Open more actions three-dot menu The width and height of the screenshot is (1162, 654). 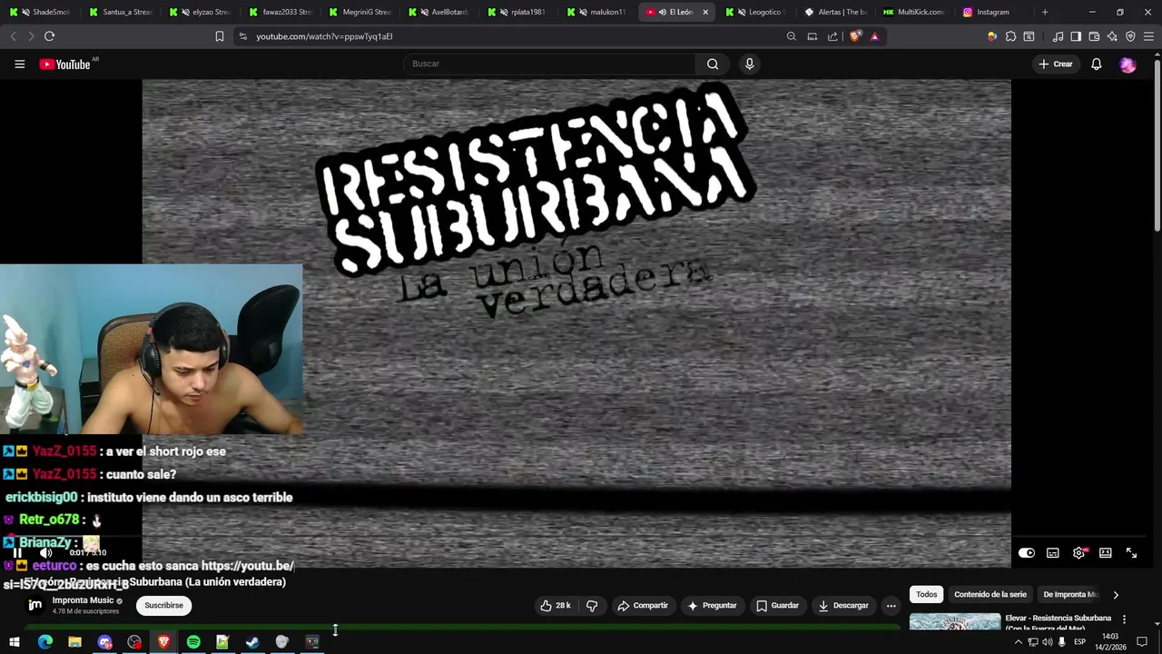point(891,605)
